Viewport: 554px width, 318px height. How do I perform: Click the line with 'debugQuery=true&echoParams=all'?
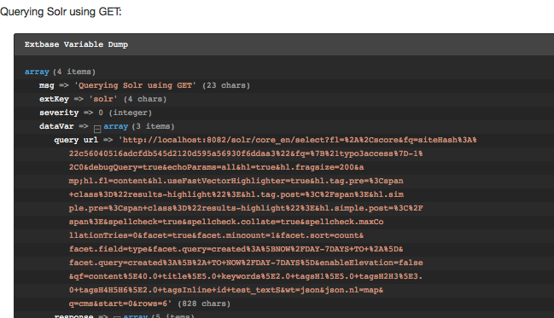tap(216, 167)
